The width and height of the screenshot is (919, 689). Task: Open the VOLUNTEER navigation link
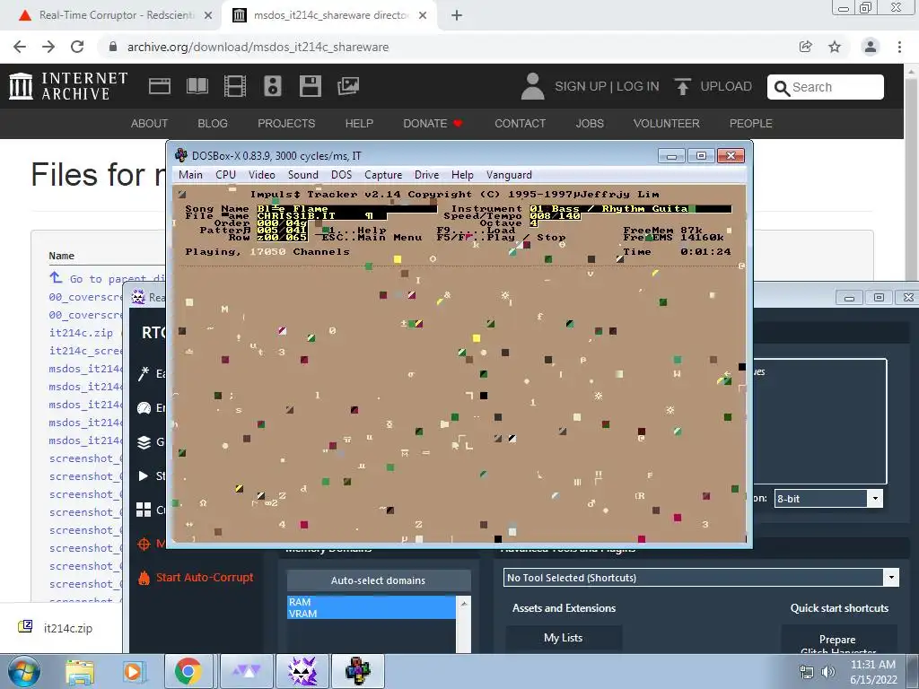click(x=667, y=124)
